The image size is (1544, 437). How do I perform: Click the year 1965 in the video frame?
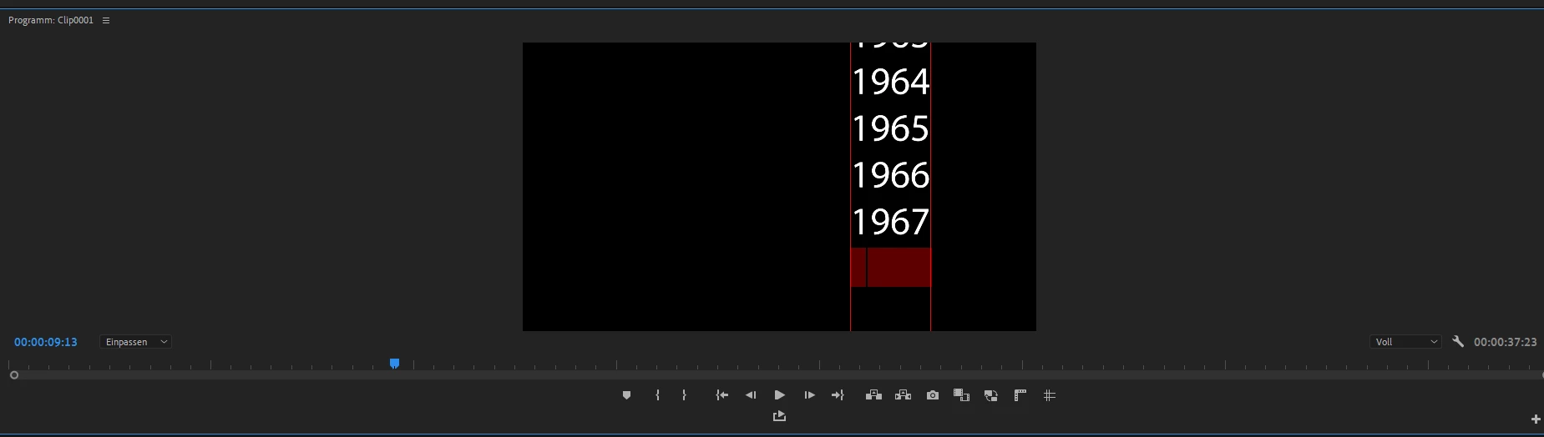(891, 128)
